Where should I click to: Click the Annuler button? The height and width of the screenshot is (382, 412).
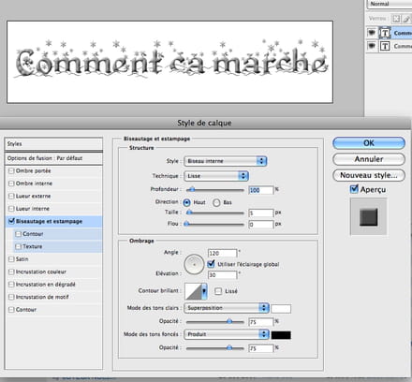click(x=369, y=159)
